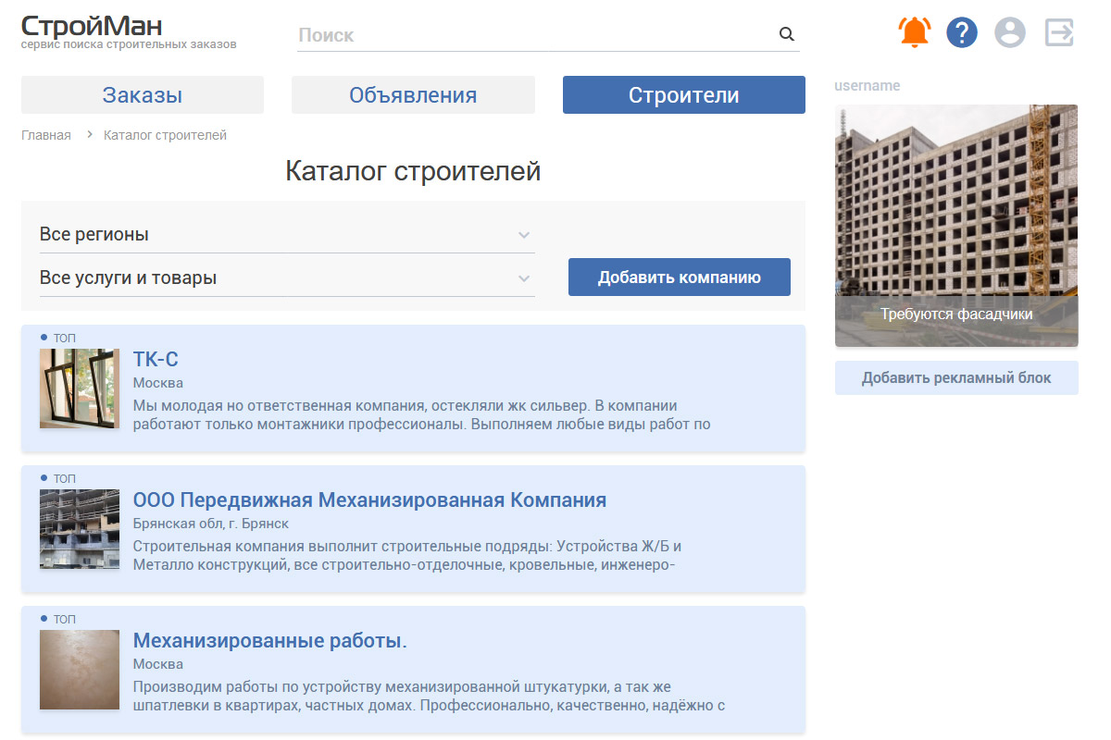Click the search magnifier icon

(x=787, y=35)
